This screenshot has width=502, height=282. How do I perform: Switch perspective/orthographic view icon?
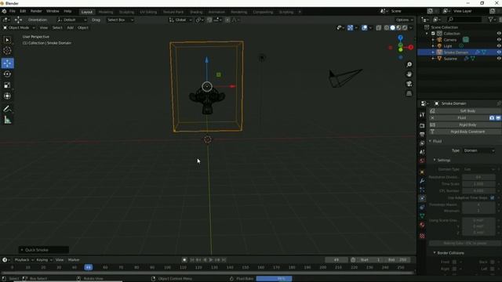pos(409,93)
